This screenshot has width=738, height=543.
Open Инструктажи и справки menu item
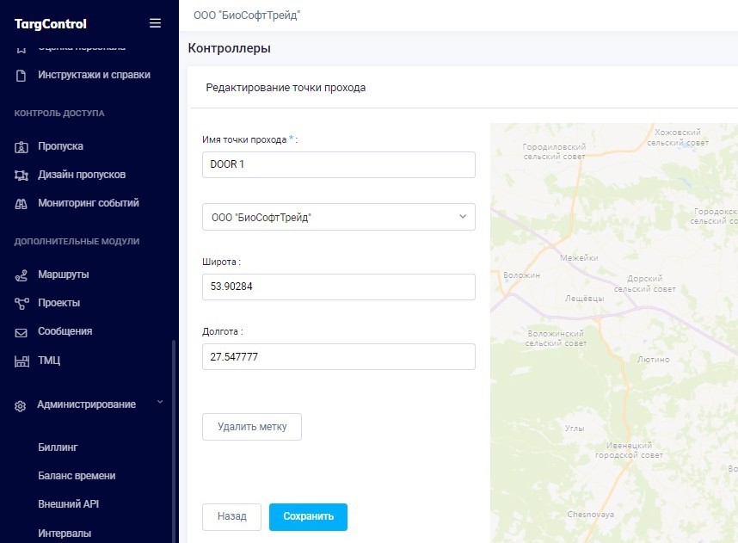[94, 75]
